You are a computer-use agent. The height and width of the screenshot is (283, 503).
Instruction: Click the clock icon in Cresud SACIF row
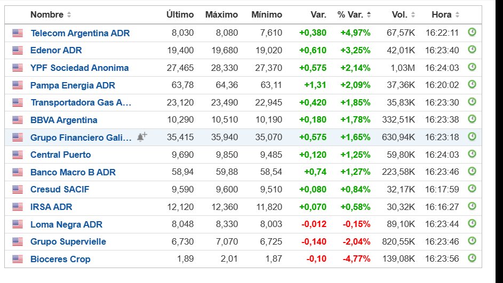[472, 189]
